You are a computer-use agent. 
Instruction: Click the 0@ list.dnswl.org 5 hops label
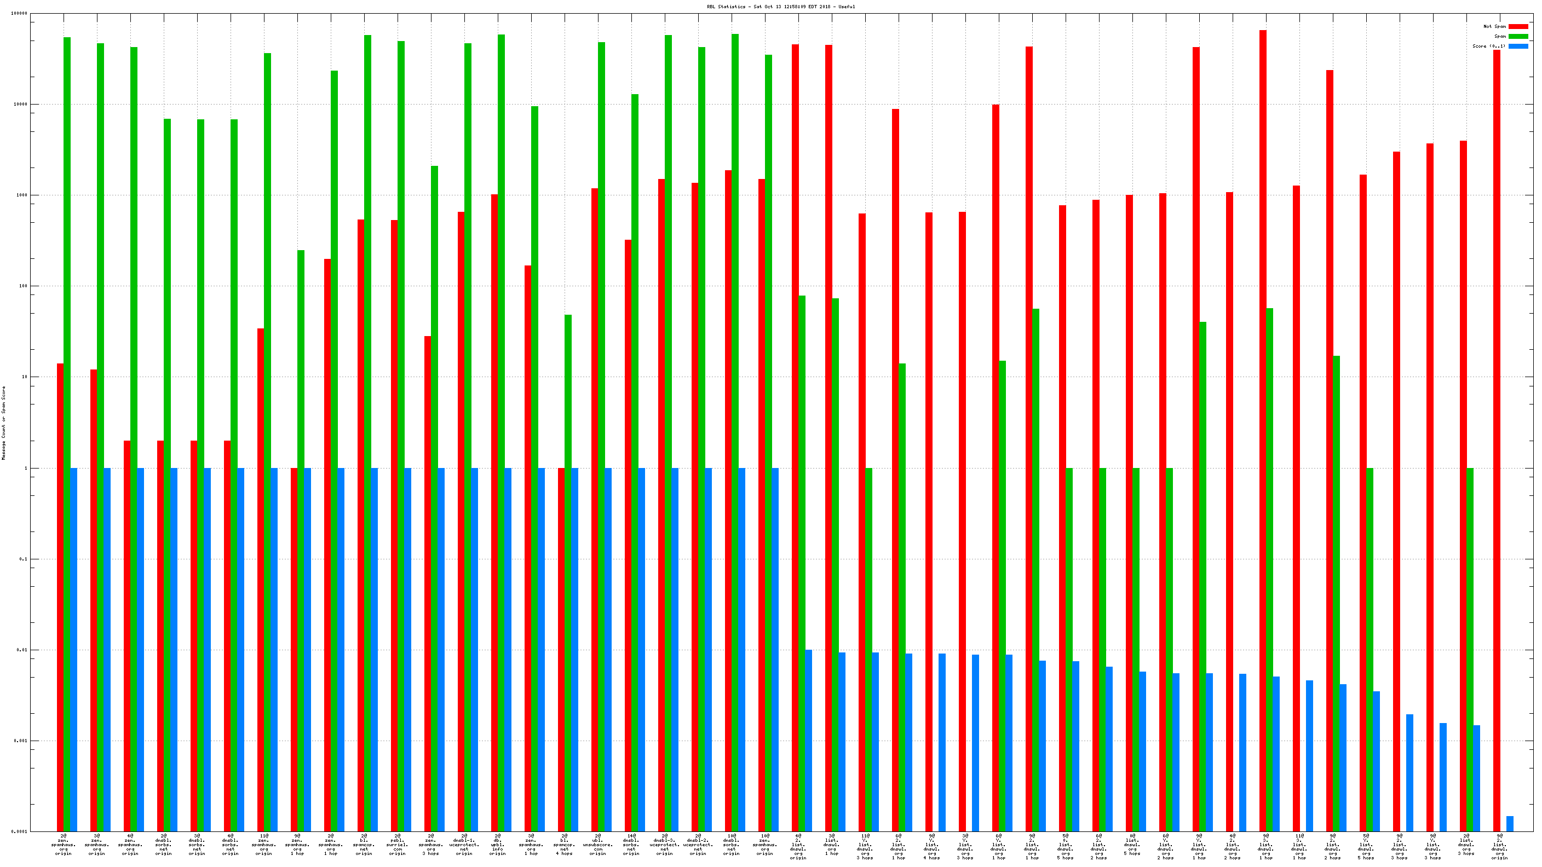click(1132, 844)
